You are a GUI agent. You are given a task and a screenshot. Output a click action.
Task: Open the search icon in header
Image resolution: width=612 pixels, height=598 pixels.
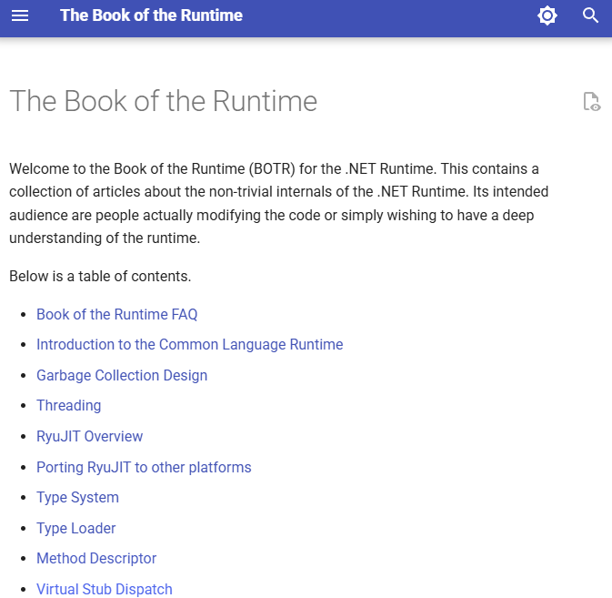point(591,15)
